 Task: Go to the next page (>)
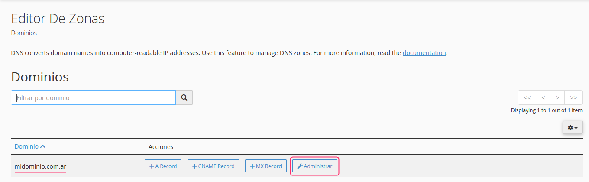click(x=557, y=97)
